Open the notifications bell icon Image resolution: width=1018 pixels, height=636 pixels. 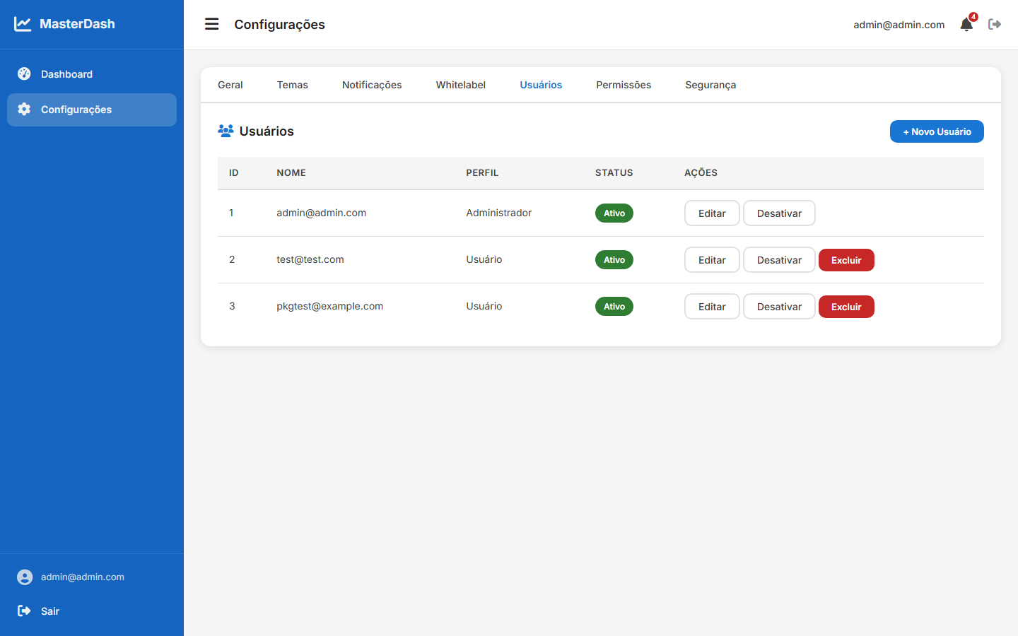pos(966,25)
